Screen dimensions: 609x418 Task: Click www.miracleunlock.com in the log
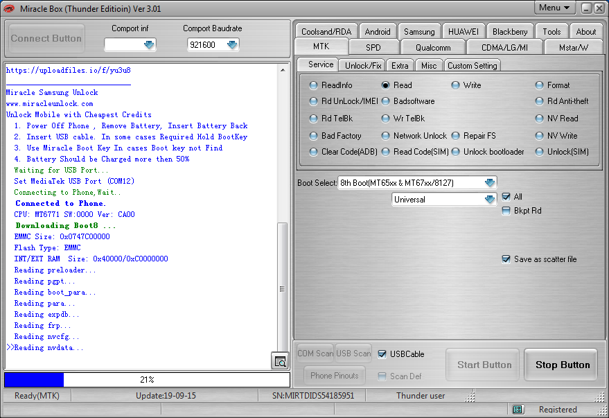point(49,103)
